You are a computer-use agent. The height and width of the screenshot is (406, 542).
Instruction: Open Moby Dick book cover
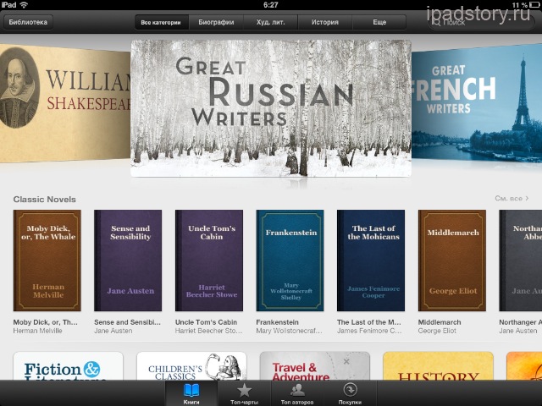(47, 261)
